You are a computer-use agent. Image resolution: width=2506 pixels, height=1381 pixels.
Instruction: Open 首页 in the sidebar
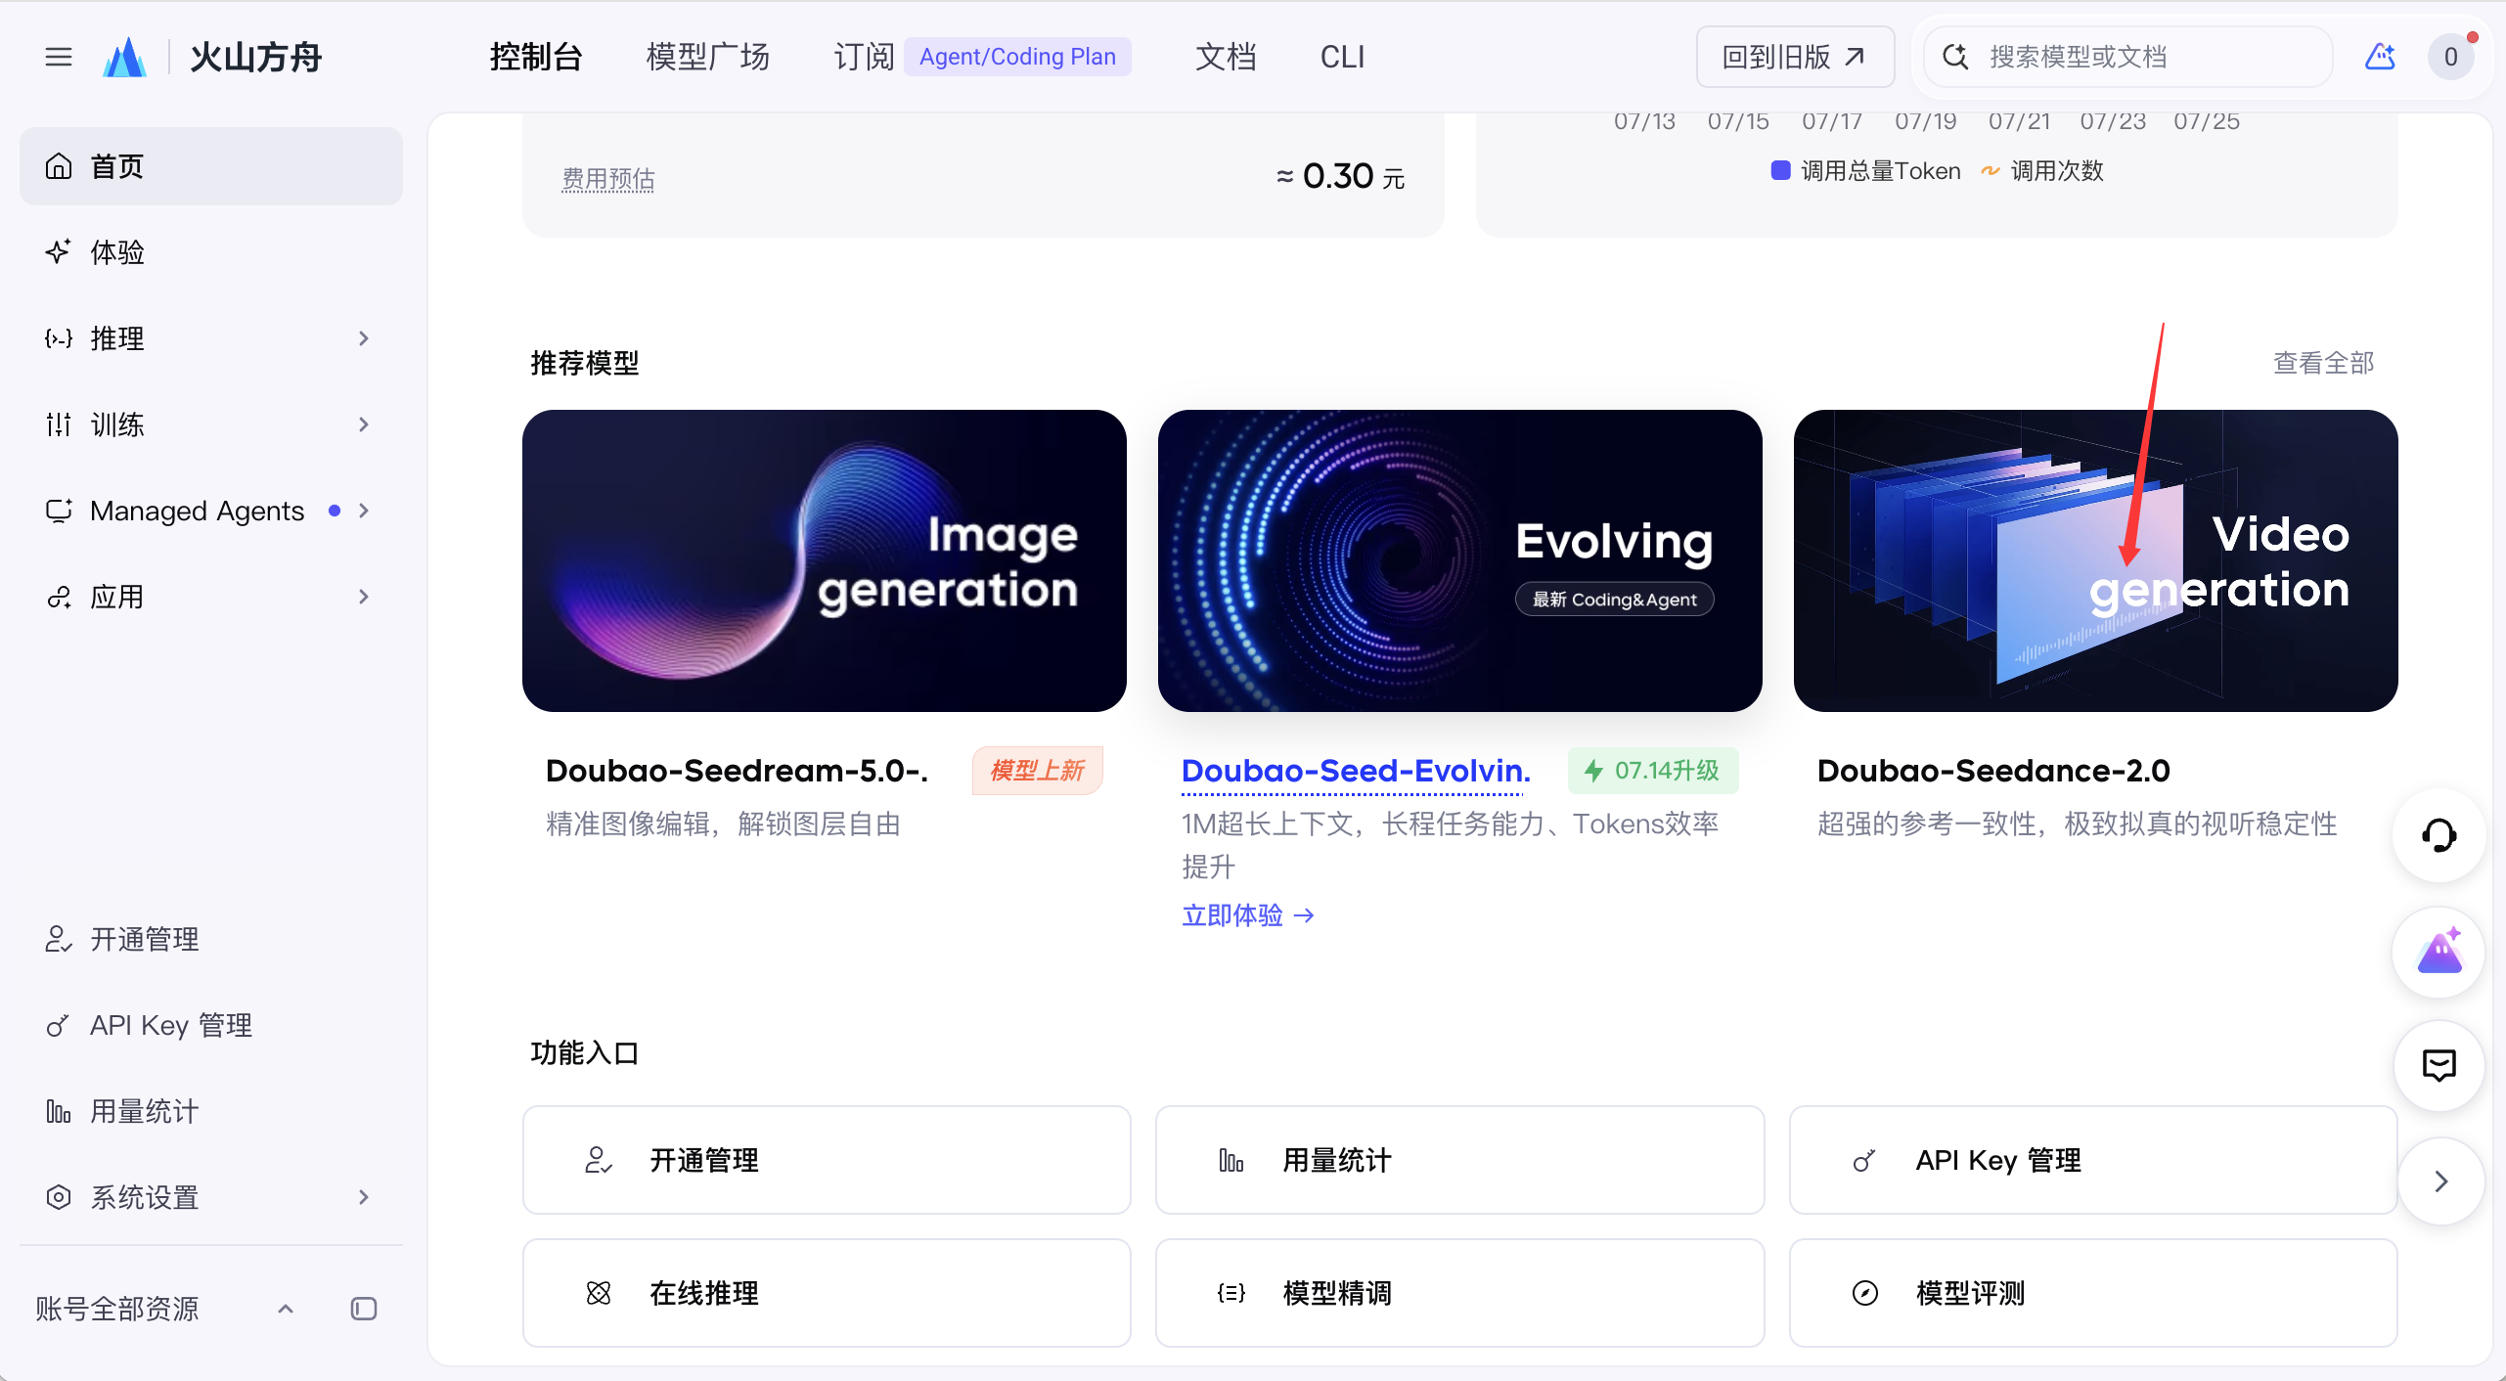coord(211,166)
